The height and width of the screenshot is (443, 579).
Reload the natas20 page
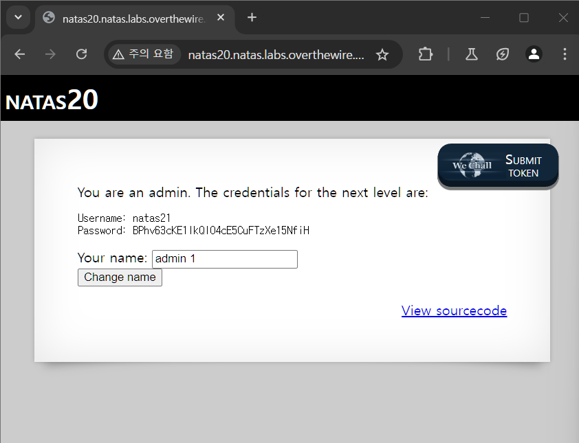coord(81,54)
